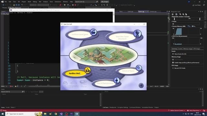
Task: Open the Help menu
Action: point(71,2)
